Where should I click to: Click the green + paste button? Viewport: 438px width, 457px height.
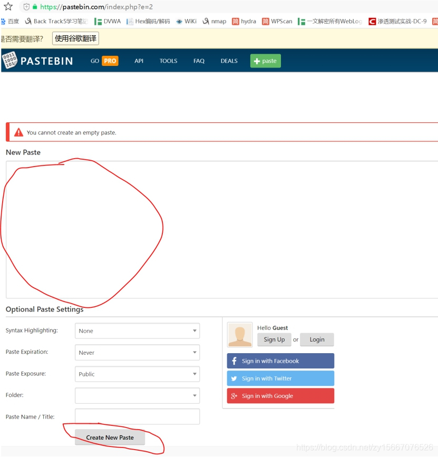(x=266, y=61)
